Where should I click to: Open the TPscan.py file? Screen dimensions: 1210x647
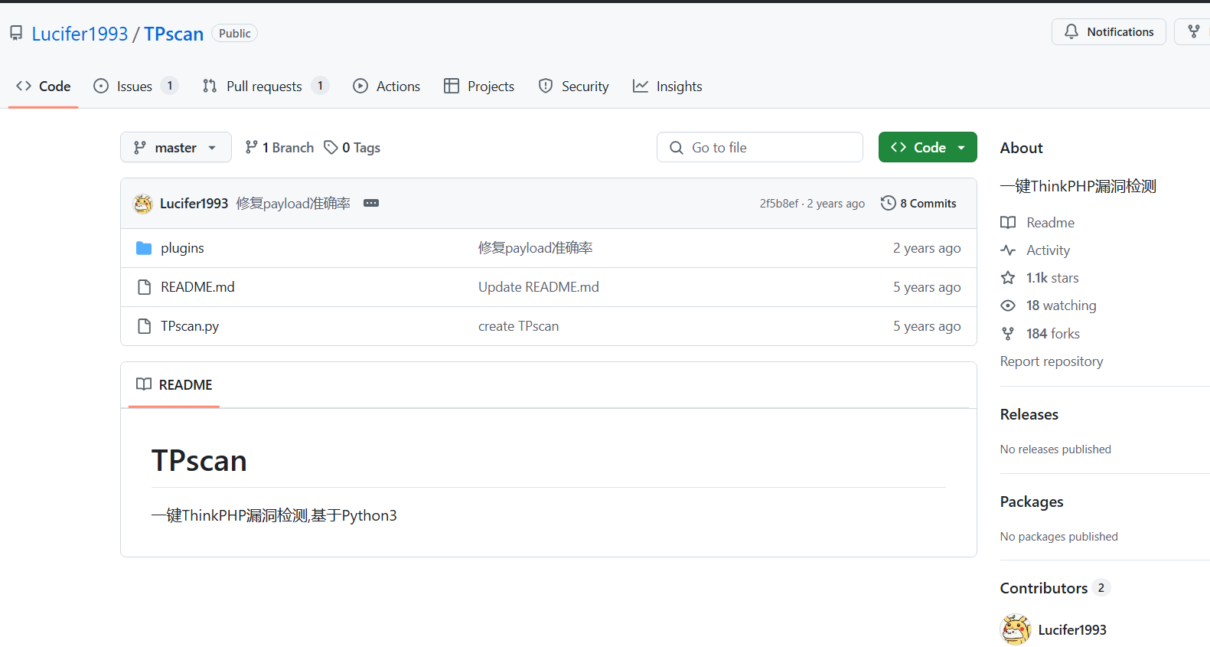[x=190, y=326]
